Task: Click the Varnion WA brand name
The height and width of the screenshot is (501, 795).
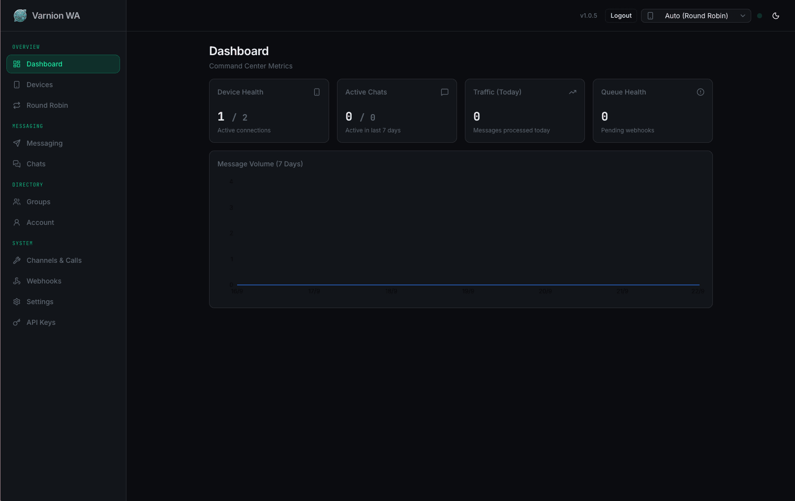Action: point(56,16)
